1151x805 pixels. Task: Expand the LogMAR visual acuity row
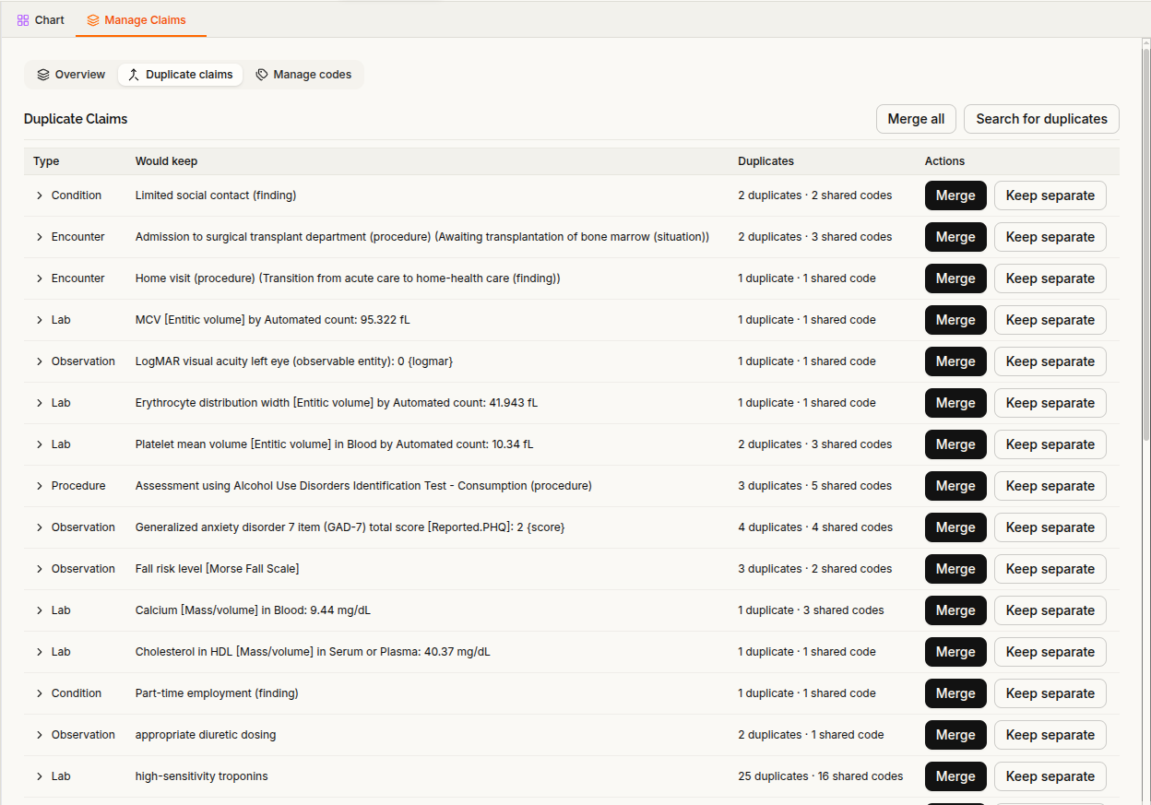coord(40,361)
